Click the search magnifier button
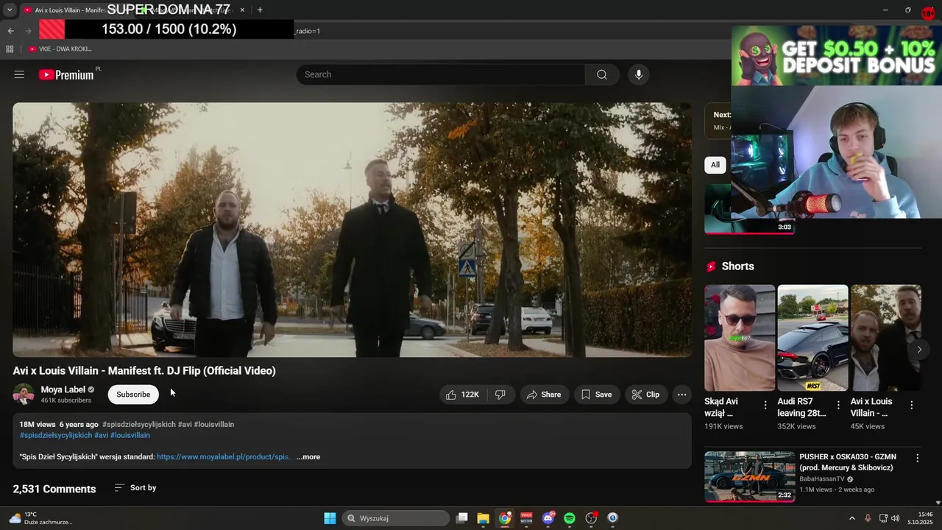Viewport: 942px width, 530px height. pos(602,74)
